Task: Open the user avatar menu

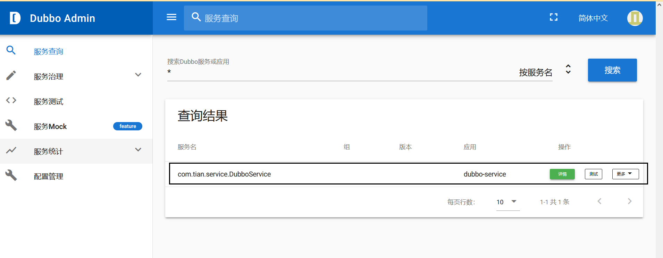Action: point(635,18)
